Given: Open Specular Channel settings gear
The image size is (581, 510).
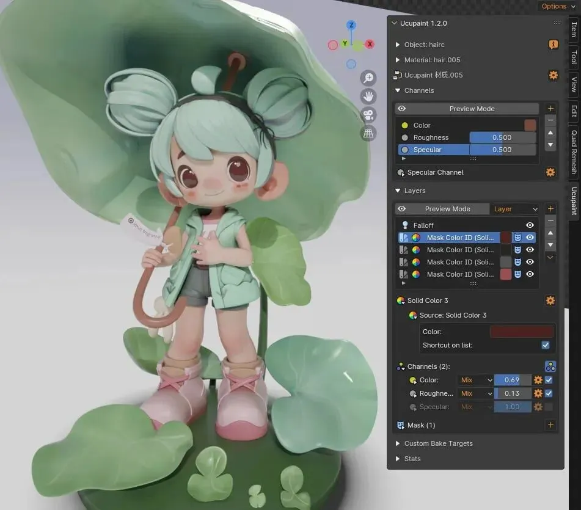Looking at the screenshot, I should click(x=550, y=172).
